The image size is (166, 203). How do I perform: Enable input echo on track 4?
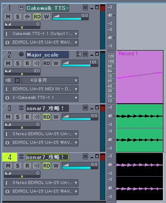[37, 166]
